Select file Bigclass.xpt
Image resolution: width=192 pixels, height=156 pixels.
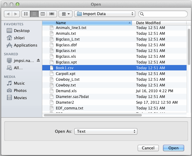(x=114, y=62)
